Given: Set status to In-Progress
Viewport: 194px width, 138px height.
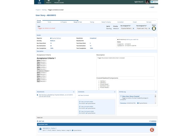Looking at the screenshot, I should [x=64, y=22].
